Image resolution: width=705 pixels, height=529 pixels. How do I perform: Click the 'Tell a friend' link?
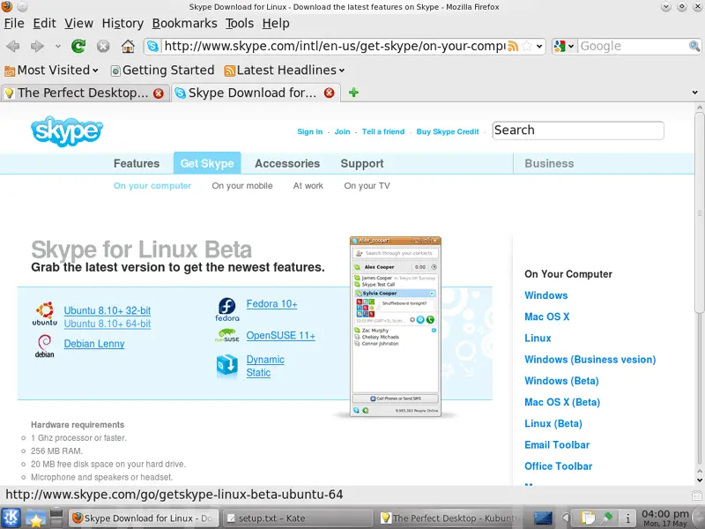(383, 131)
